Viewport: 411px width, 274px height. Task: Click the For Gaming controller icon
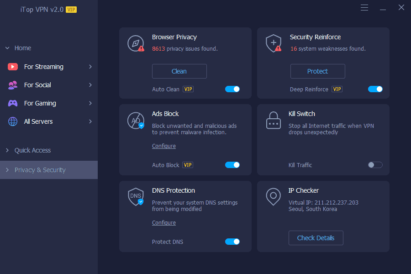tap(13, 103)
